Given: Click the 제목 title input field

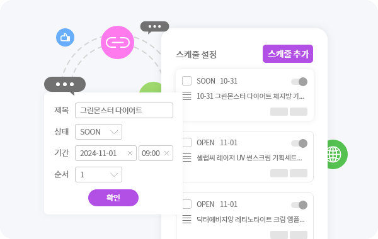Looking at the screenshot, I should point(124,110).
